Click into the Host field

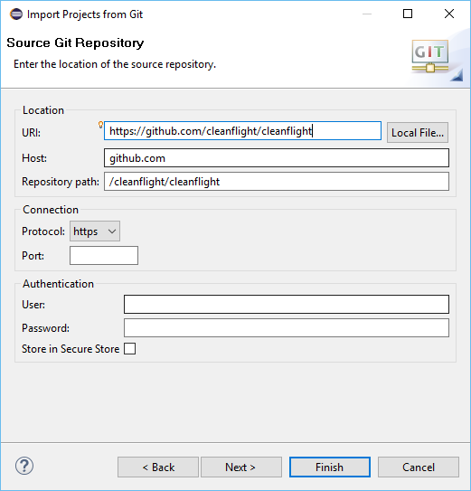[x=277, y=158]
